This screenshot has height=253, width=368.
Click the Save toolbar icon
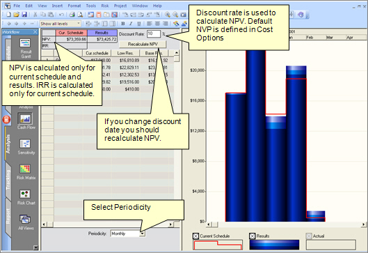coord(24,15)
